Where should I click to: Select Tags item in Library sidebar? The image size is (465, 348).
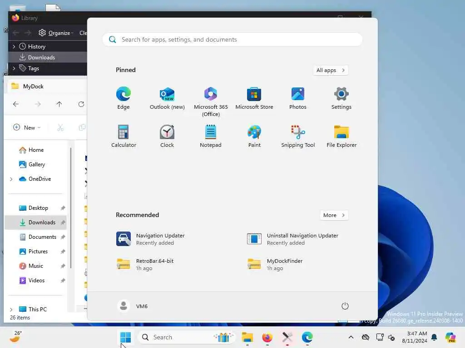(29, 68)
